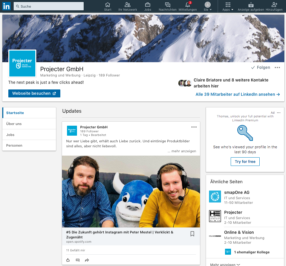Click the Try for free button
This screenshot has height=266, width=286.
pos(245,162)
